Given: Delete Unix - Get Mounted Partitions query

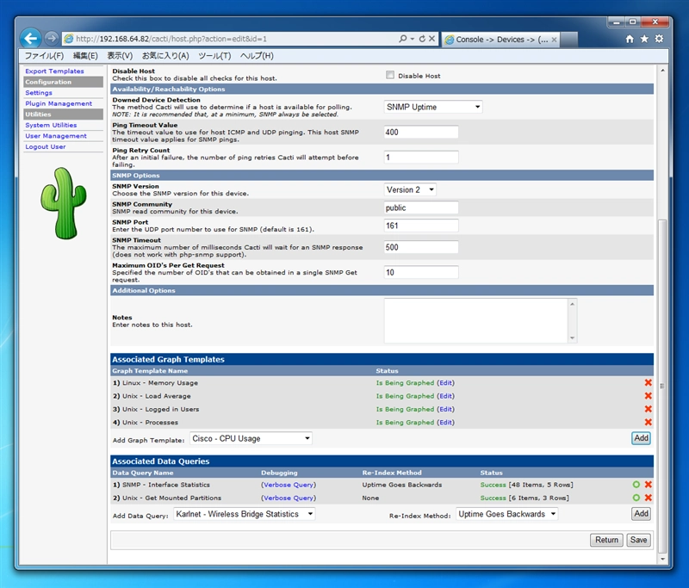Looking at the screenshot, I should 648,498.
